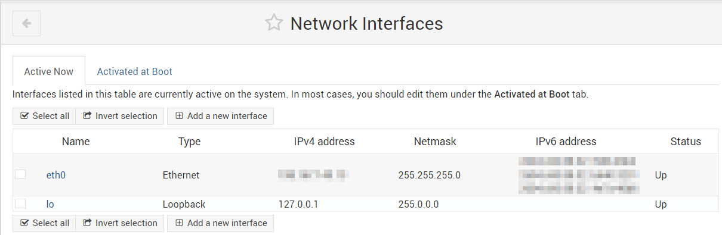
Task: Click the bottom Select all button
Action: point(44,223)
